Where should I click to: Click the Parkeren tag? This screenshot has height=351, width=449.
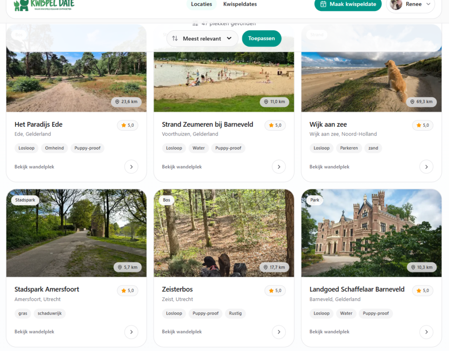[x=349, y=148]
